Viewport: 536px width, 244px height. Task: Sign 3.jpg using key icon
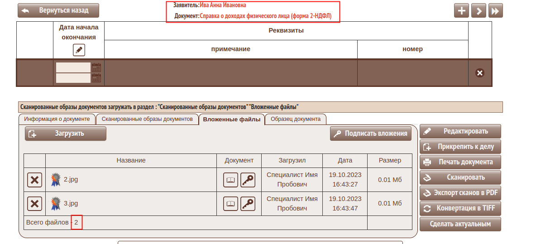[x=248, y=204]
